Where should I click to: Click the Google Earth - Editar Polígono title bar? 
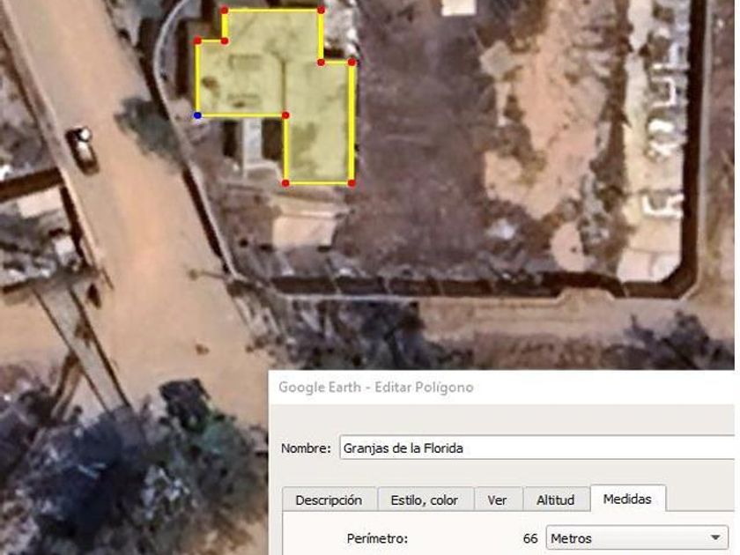coord(501,387)
